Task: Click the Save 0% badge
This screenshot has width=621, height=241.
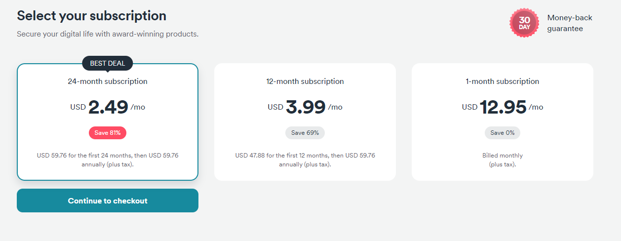Action: tap(503, 133)
